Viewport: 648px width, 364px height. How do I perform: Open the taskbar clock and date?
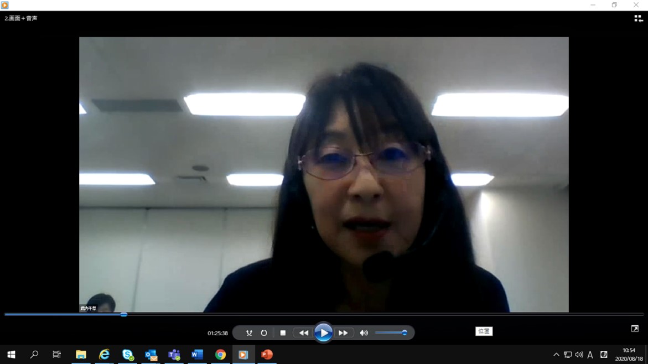click(x=629, y=355)
